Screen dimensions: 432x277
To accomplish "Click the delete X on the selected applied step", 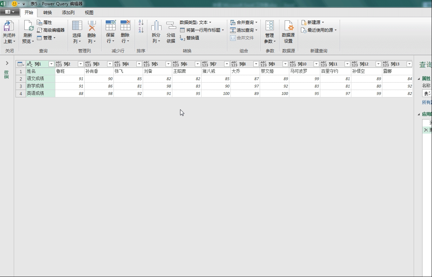I will (426, 130).
